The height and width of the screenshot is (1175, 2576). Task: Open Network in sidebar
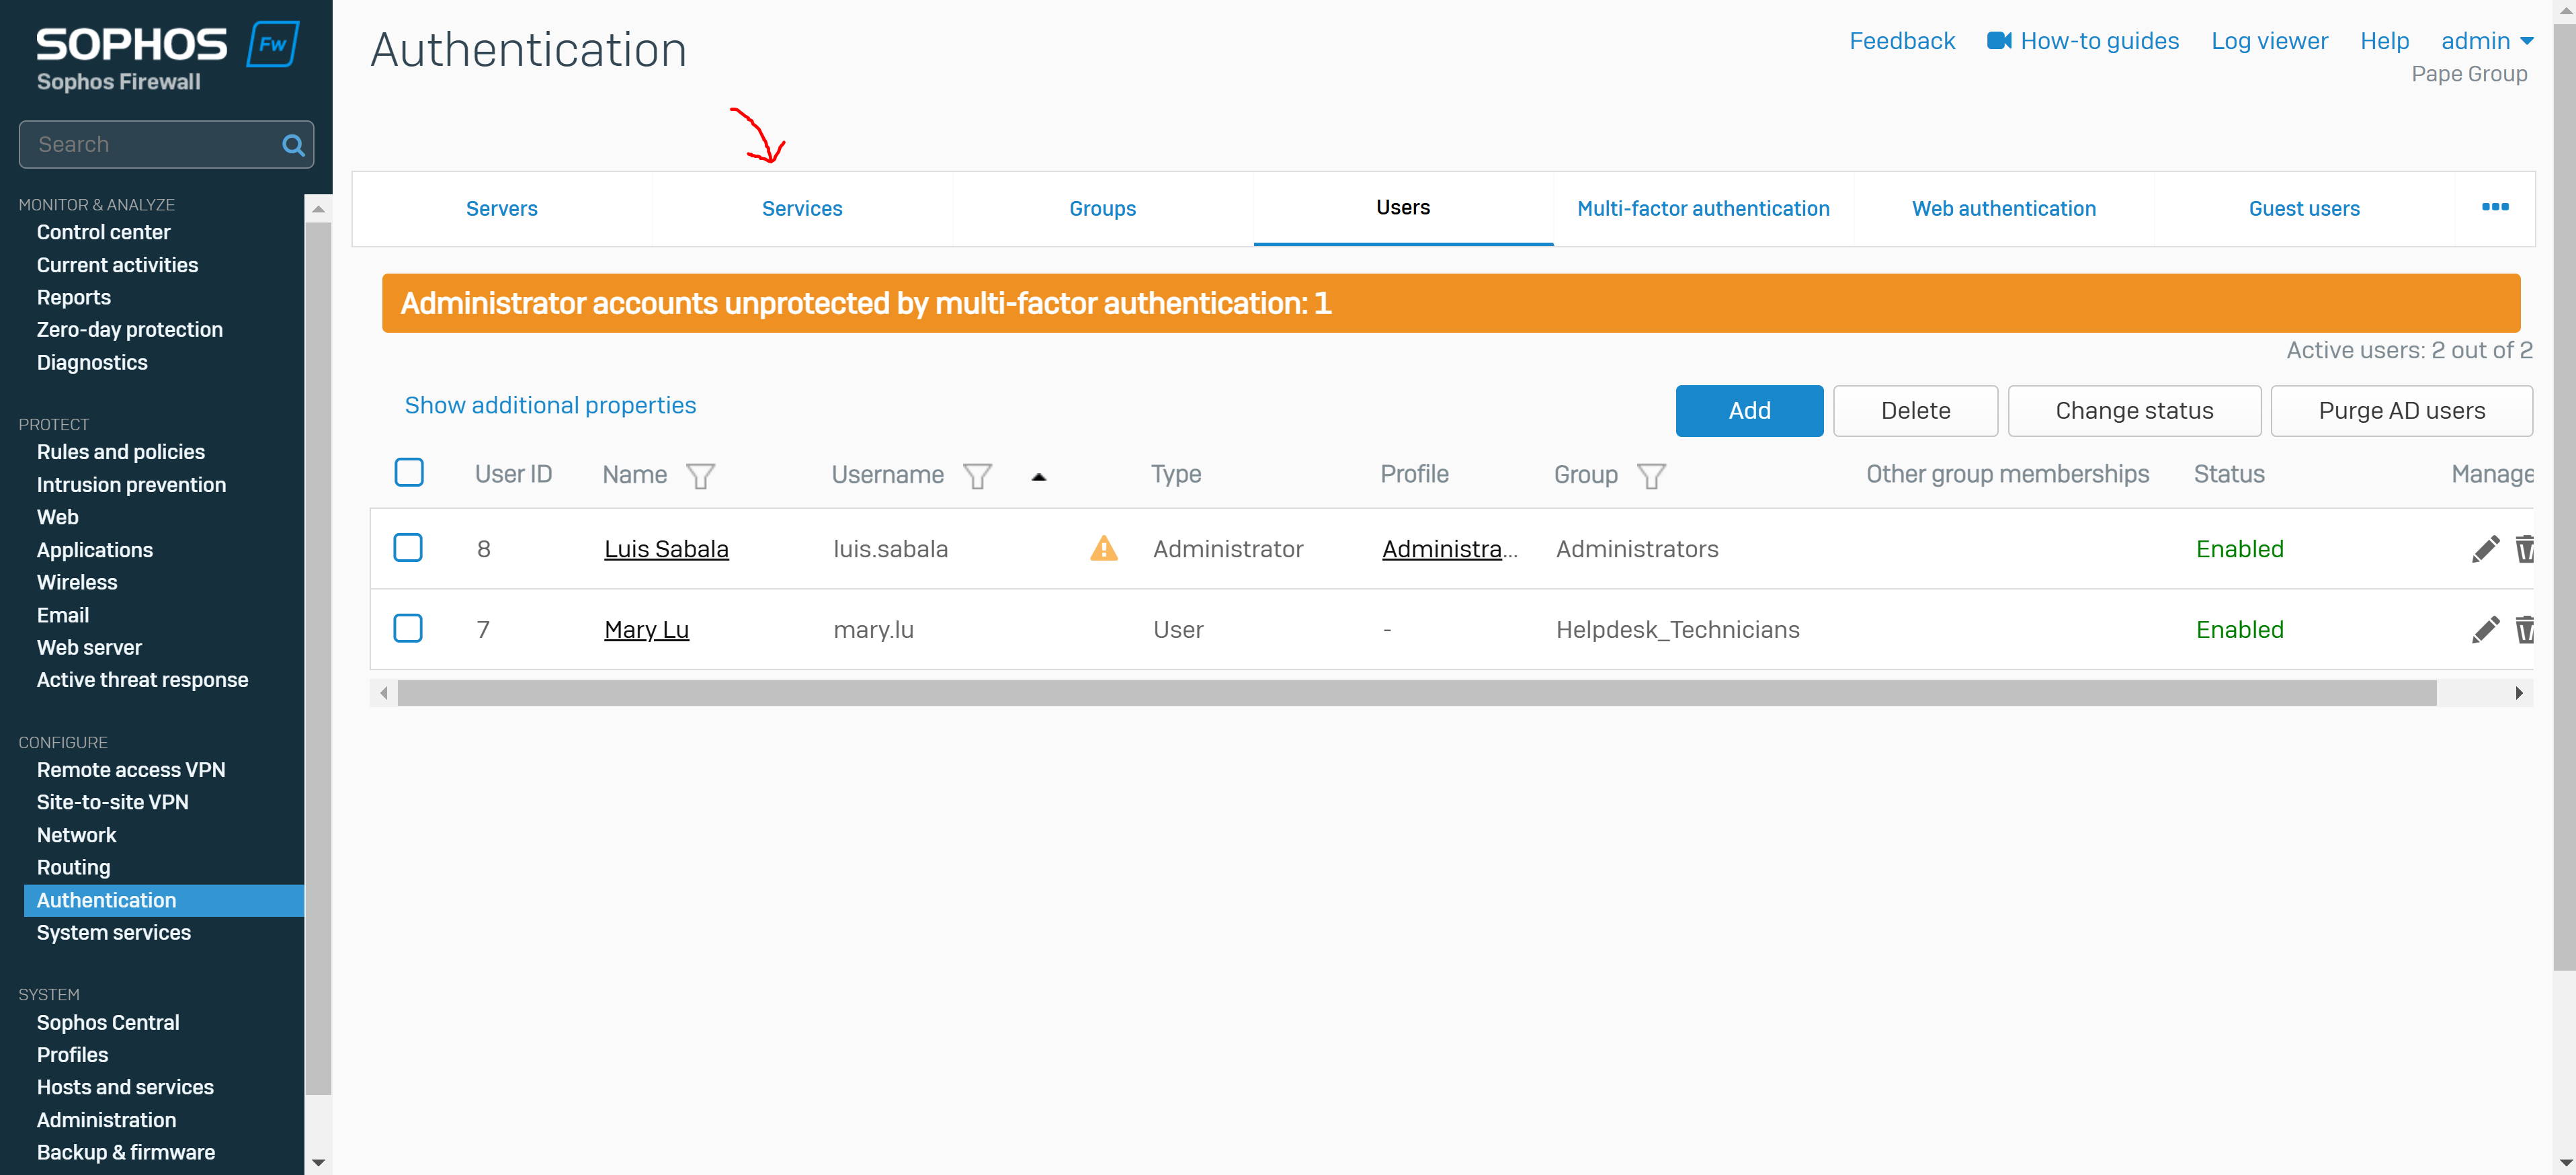click(x=76, y=835)
